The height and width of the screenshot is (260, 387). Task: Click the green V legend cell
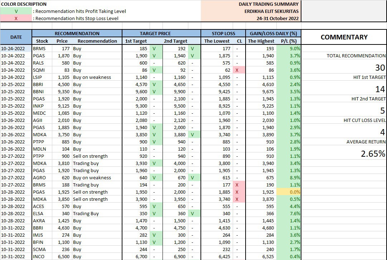tap(16, 11)
